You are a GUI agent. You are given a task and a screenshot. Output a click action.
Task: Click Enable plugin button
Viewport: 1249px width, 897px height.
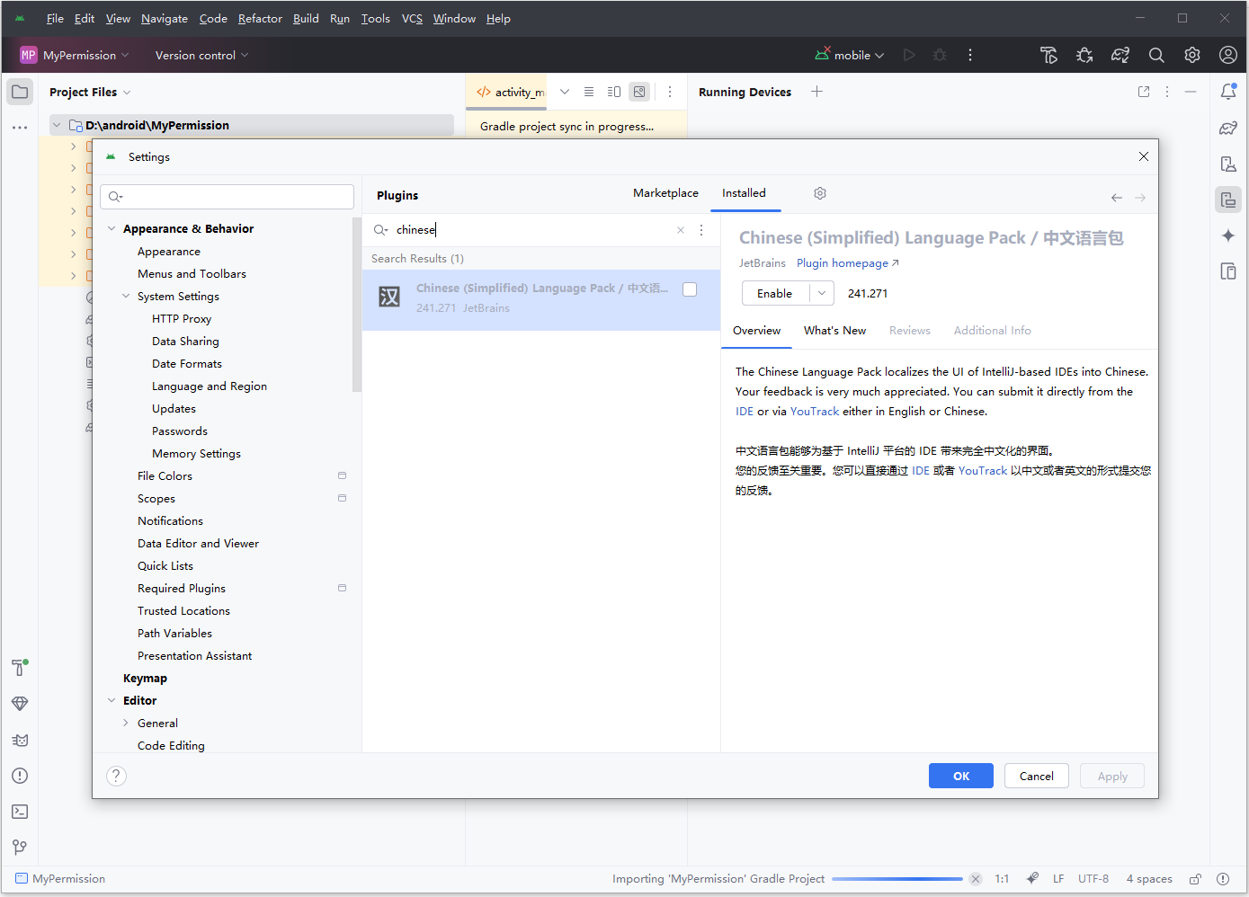(x=775, y=293)
